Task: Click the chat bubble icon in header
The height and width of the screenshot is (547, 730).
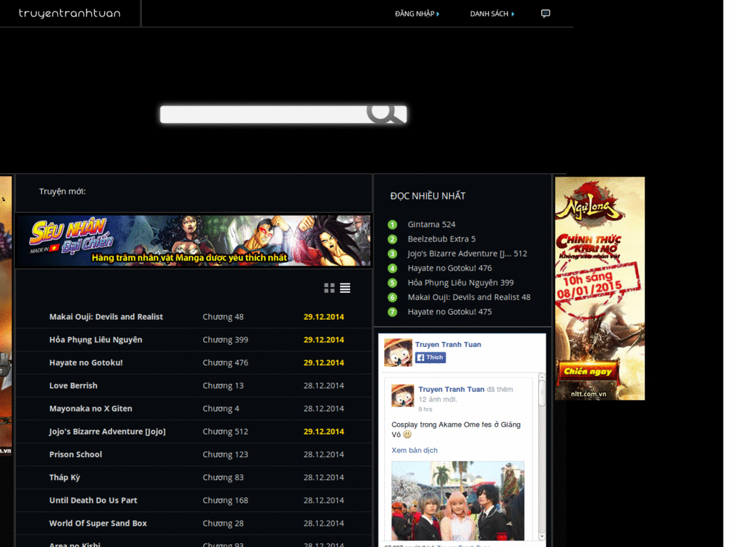Action: pos(545,14)
